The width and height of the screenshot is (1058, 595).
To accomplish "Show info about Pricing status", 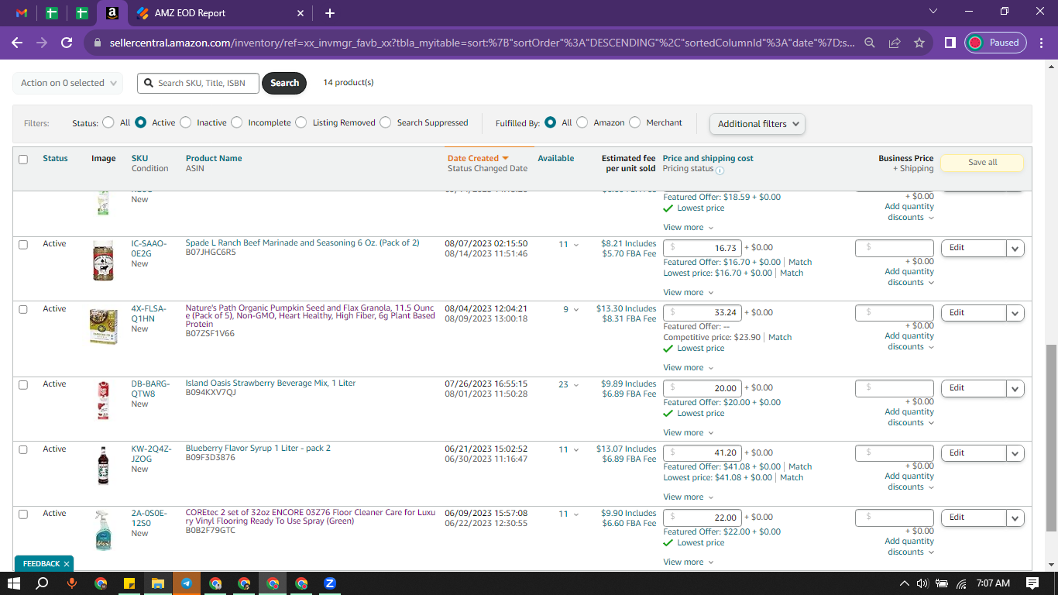I will pyautogui.click(x=720, y=170).
